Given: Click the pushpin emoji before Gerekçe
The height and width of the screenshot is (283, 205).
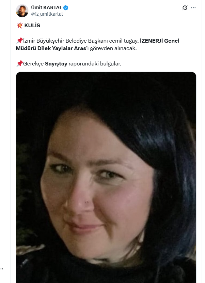Looking at the screenshot, I should [x=19, y=63].
